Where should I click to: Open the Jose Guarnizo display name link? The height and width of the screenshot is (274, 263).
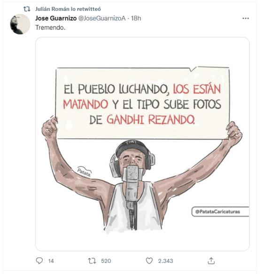pos(56,18)
